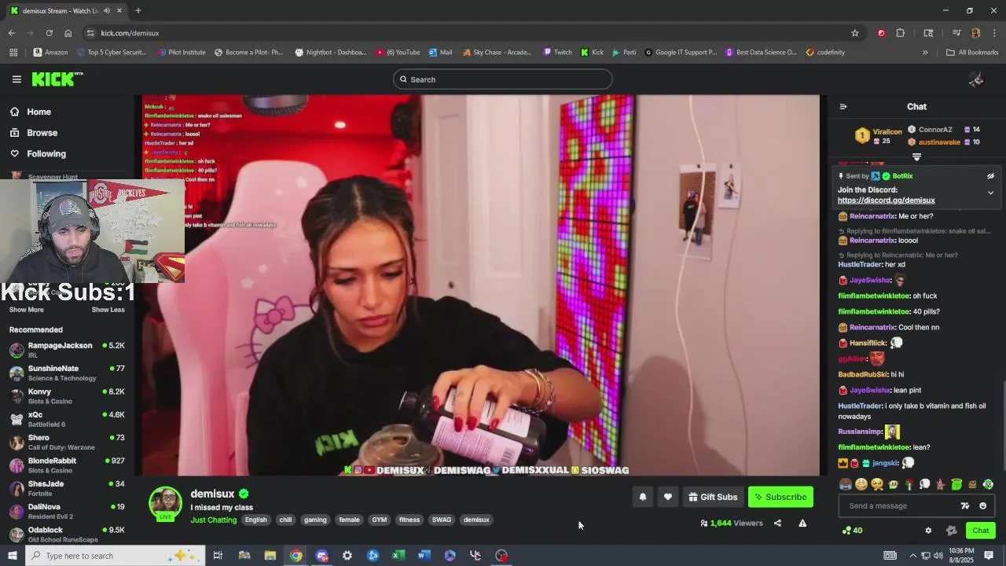
Task: Open File Explorer from taskbar
Action: [270, 556]
